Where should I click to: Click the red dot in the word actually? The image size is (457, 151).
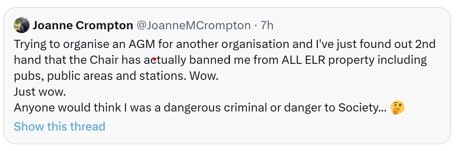(x=154, y=59)
